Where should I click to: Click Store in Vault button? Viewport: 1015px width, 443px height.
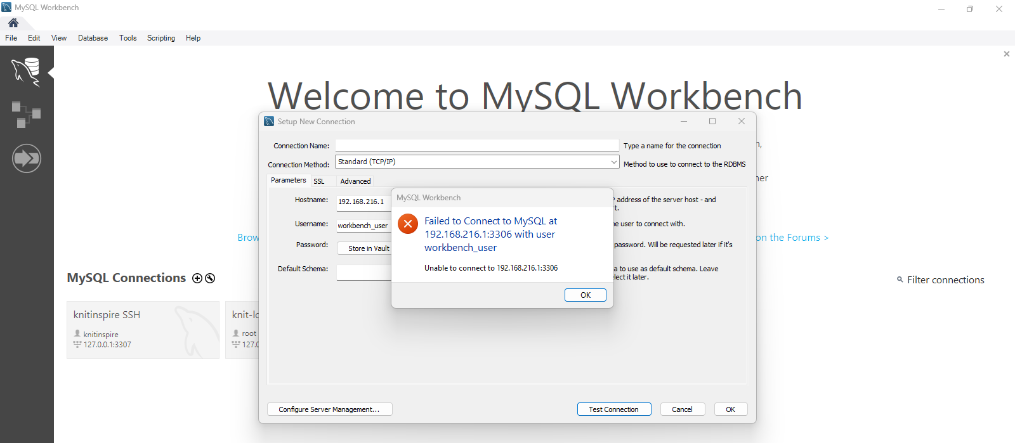coord(365,248)
